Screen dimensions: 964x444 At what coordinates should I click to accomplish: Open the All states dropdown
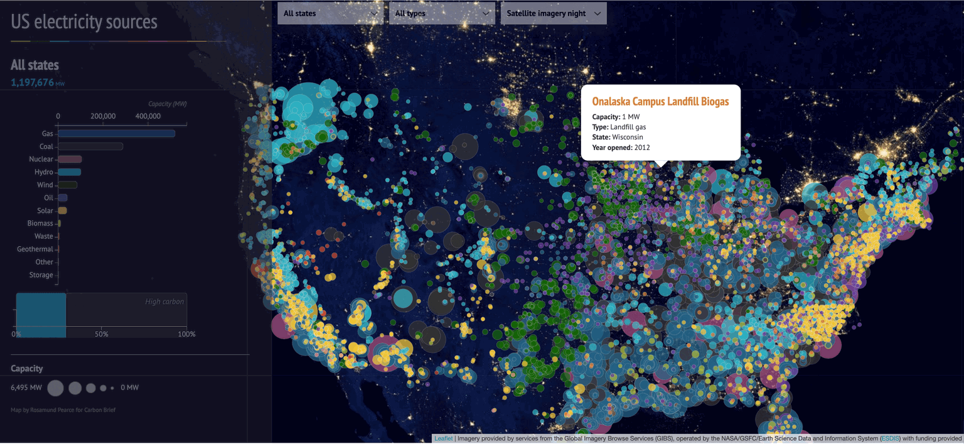(x=331, y=13)
